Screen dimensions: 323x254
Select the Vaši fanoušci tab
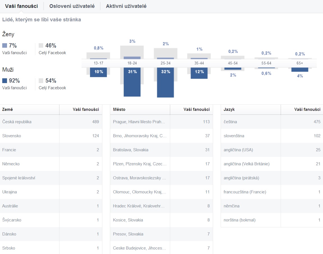click(21, 6)
